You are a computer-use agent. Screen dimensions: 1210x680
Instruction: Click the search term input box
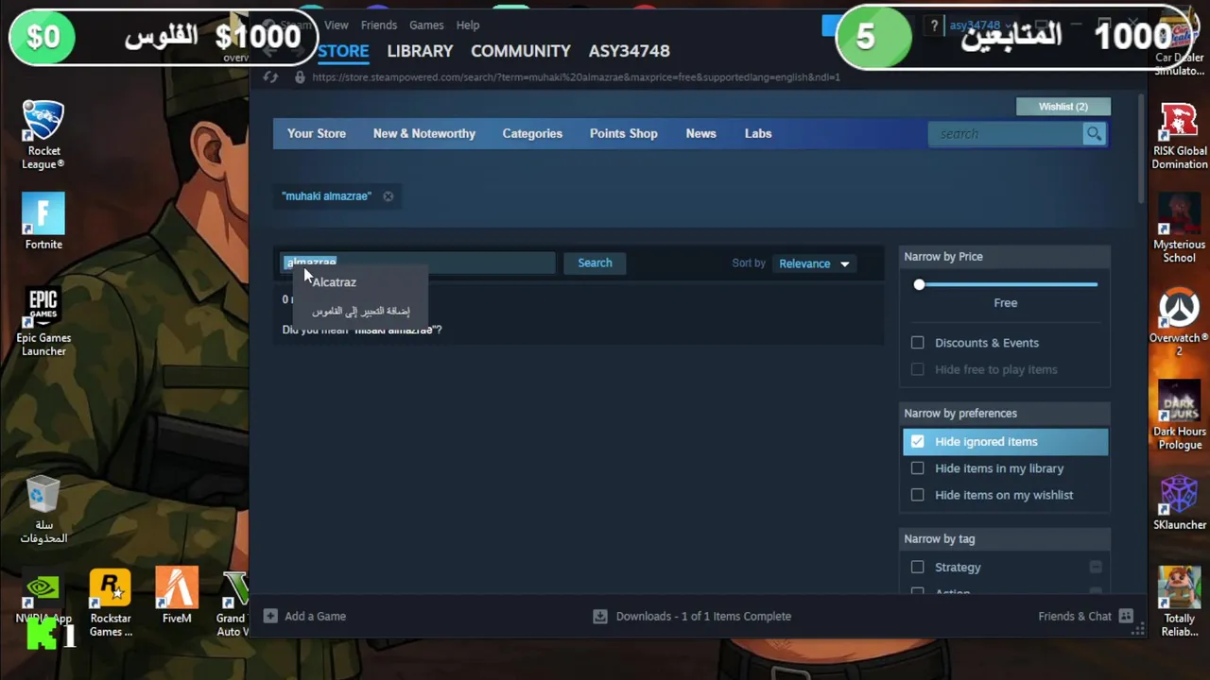(419, 263)
